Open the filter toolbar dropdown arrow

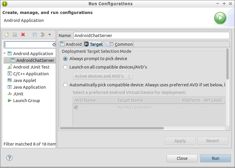coord(50,35)
